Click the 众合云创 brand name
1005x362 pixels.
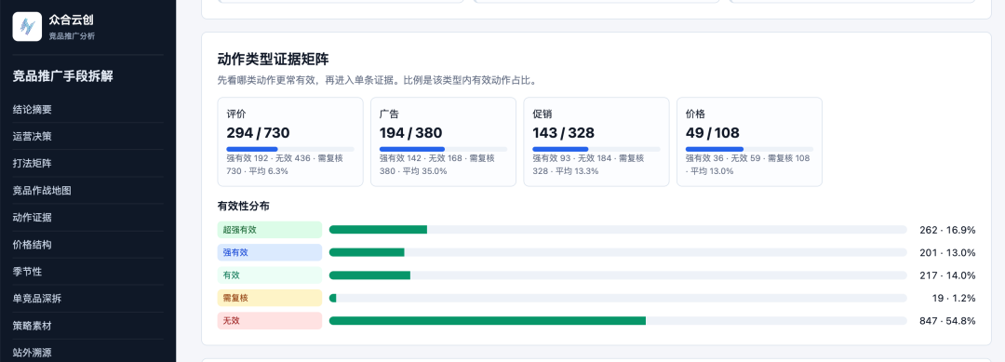(71, 20)
